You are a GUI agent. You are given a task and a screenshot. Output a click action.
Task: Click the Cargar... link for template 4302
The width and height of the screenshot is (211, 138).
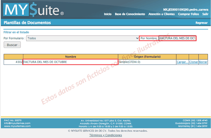click(x=182, y=62)
